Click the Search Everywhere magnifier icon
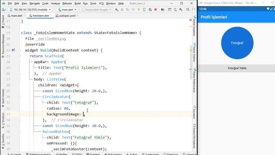Screen dimensions: 275x155 click(x=188, y=9)
